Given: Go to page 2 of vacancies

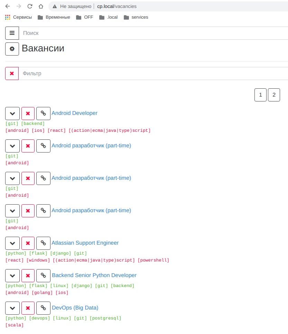Looking at the screenshot, I should (x=274, y=95).
